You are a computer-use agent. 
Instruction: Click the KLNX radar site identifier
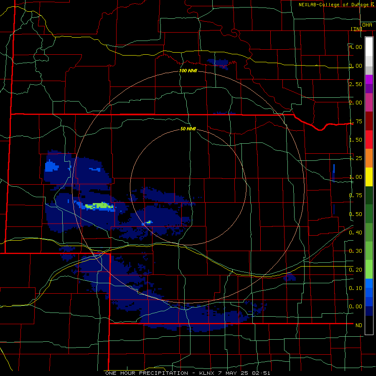tap(206, 373)
